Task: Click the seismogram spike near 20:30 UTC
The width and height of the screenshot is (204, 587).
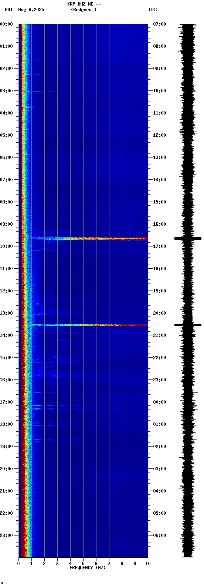Action: pyautogui.click(x=188, y=325)
